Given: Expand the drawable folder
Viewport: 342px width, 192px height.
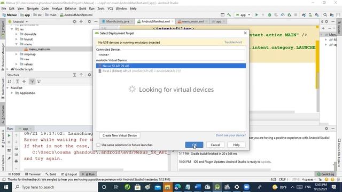Looking at the screenshot, I should (17, 34).
